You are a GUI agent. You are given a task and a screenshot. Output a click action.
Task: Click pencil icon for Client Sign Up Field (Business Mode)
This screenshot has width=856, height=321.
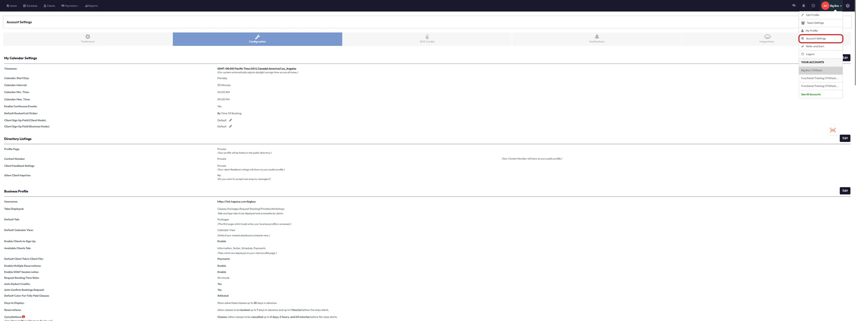230,126
